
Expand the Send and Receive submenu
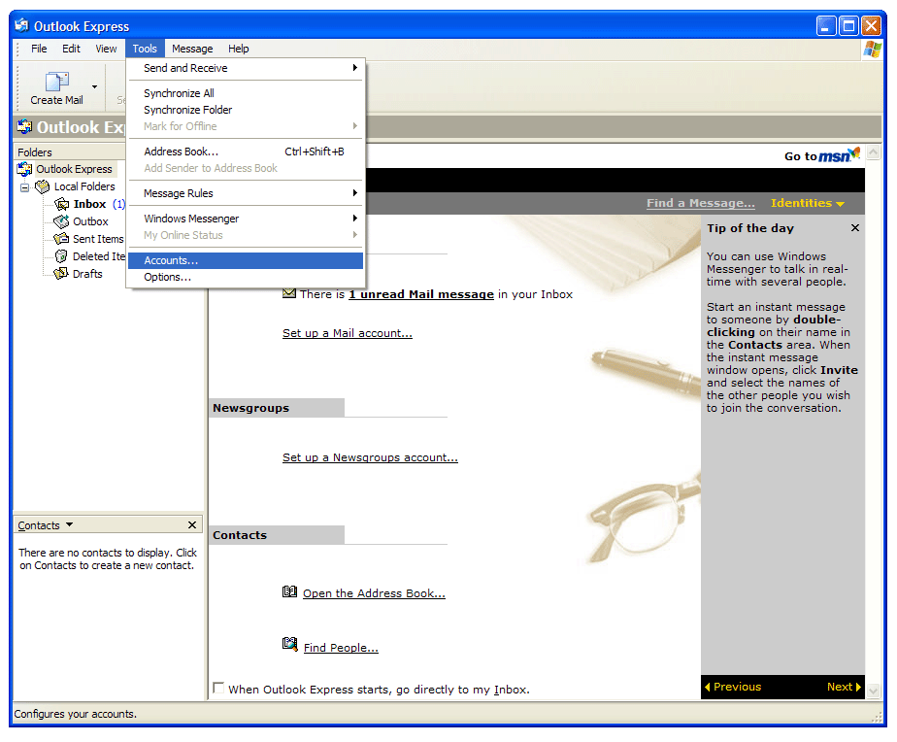coord(246,68)
